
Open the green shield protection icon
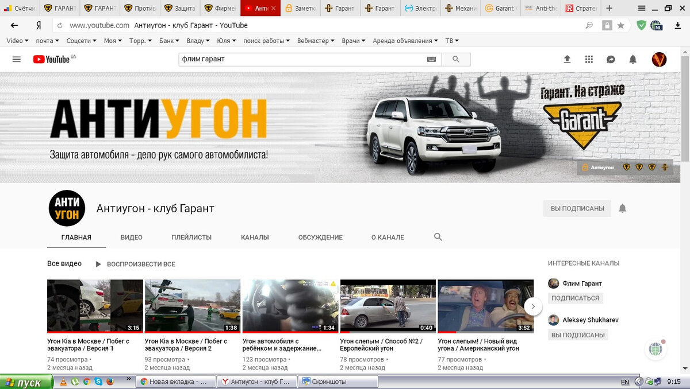tap(641, 25)
